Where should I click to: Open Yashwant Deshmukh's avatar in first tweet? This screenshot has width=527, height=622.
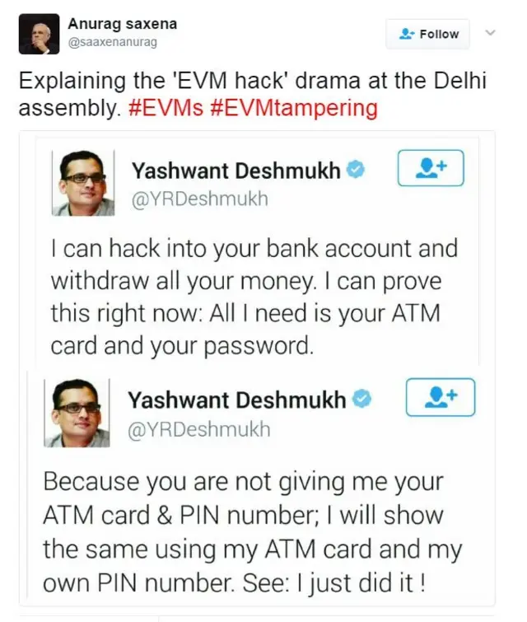tap(83, 183)
